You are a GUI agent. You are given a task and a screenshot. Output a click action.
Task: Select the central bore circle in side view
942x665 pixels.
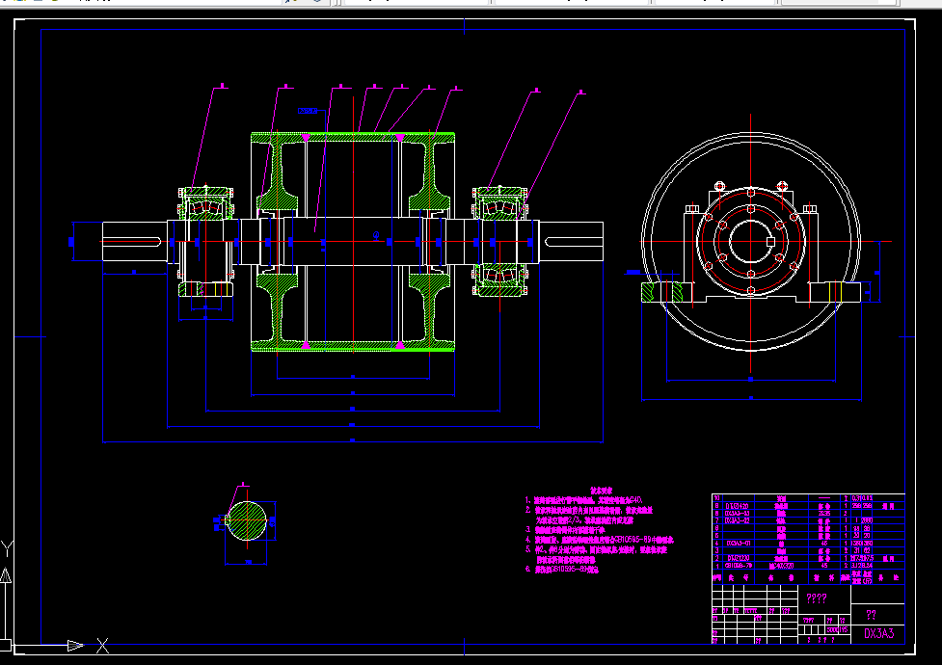point(750,242)
